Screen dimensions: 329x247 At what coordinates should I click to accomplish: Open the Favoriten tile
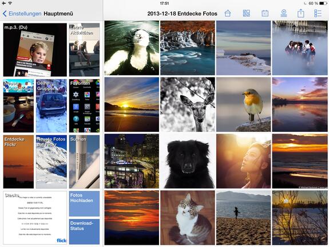[x=84, y=105]
